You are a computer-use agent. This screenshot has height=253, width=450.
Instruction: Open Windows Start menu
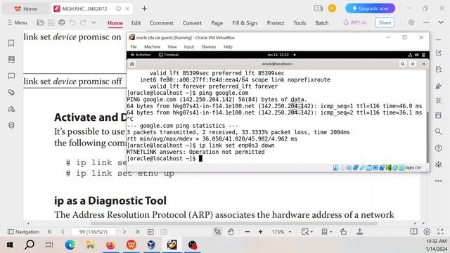point(10,245)
